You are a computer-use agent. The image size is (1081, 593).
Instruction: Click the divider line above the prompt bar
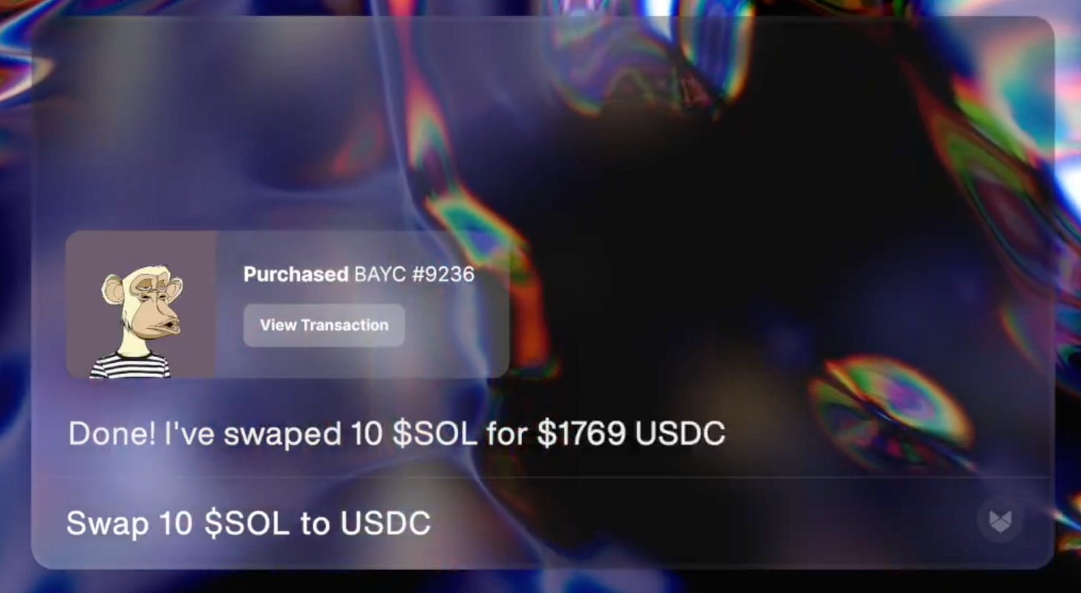543,476
